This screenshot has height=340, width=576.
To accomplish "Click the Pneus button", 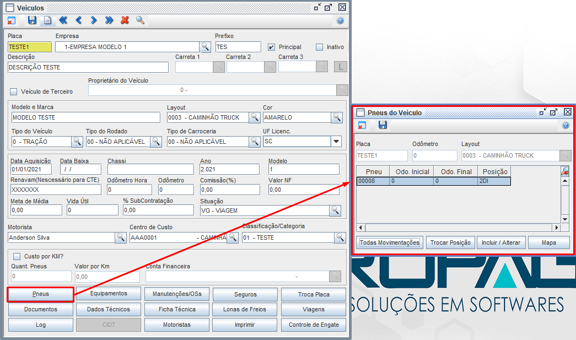I will [40, 294].
